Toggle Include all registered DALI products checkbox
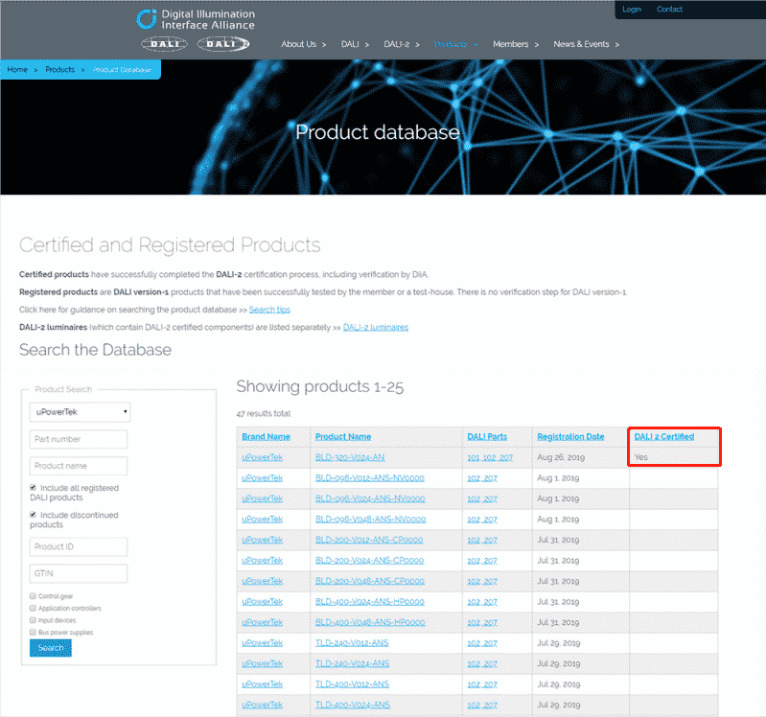 [33, 488]
